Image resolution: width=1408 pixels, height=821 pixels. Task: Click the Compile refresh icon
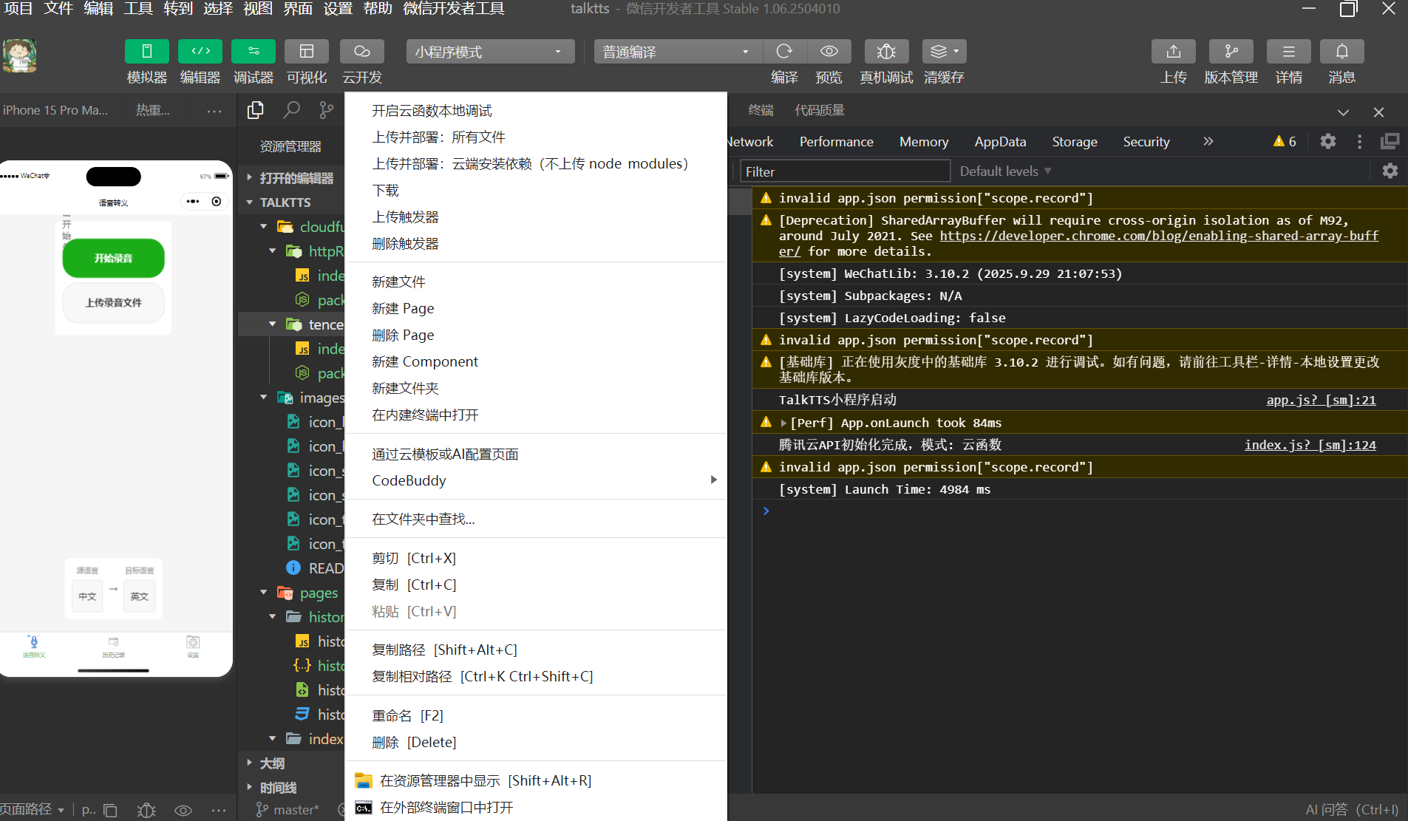click(x=784, y=52)
